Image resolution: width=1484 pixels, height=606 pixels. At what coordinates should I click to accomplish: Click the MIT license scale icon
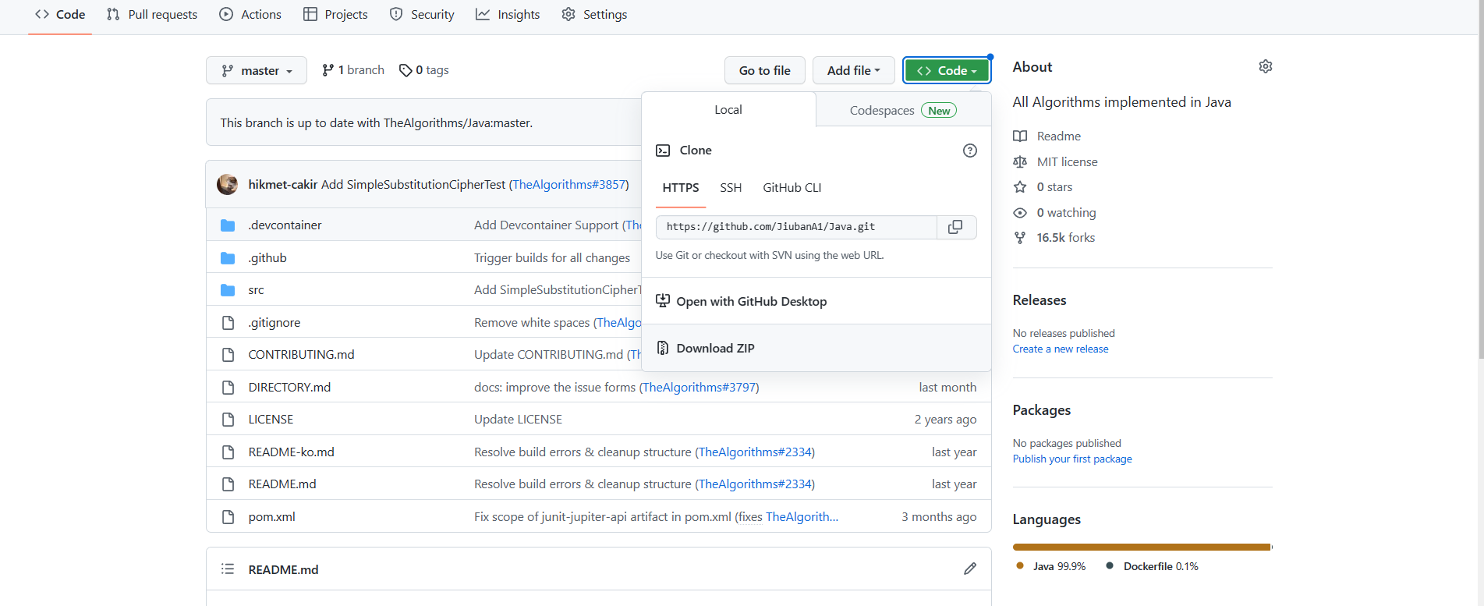pos(1020,162)
